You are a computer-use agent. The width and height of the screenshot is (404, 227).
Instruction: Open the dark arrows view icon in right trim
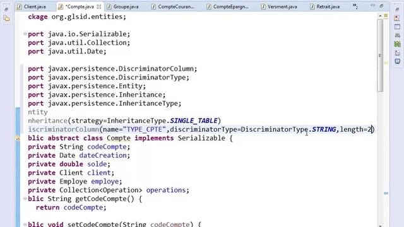click(x=397, y=35)
